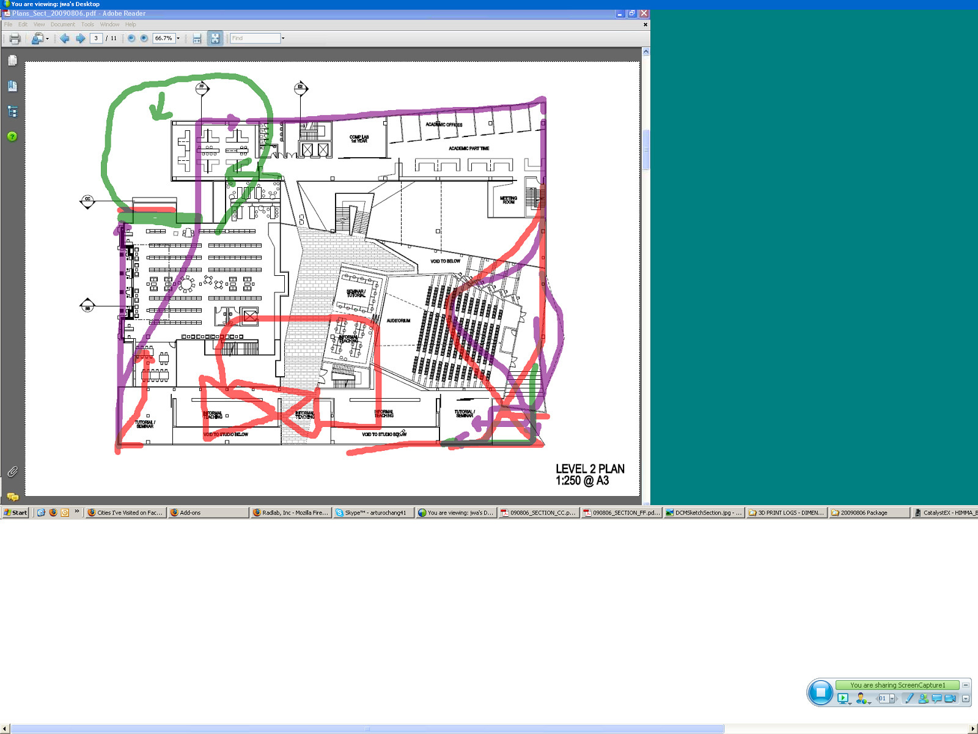
Task: Minimize the sharing control panel
Action: 966,685
